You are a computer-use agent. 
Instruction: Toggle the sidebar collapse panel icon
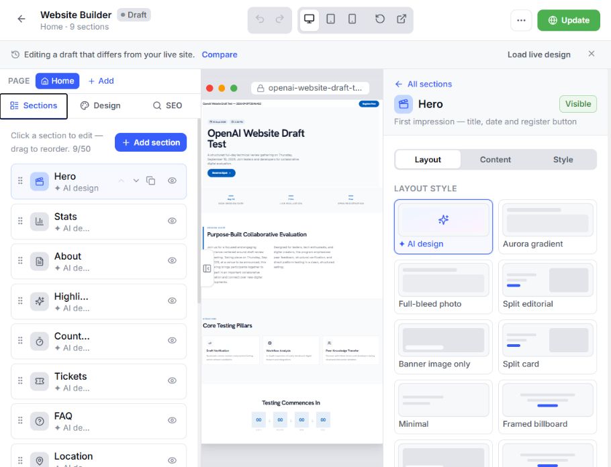click(x=207, y=268)
